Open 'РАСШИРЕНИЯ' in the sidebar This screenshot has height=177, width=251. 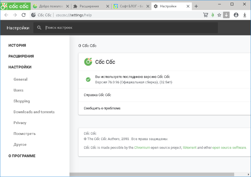point(21,56)
